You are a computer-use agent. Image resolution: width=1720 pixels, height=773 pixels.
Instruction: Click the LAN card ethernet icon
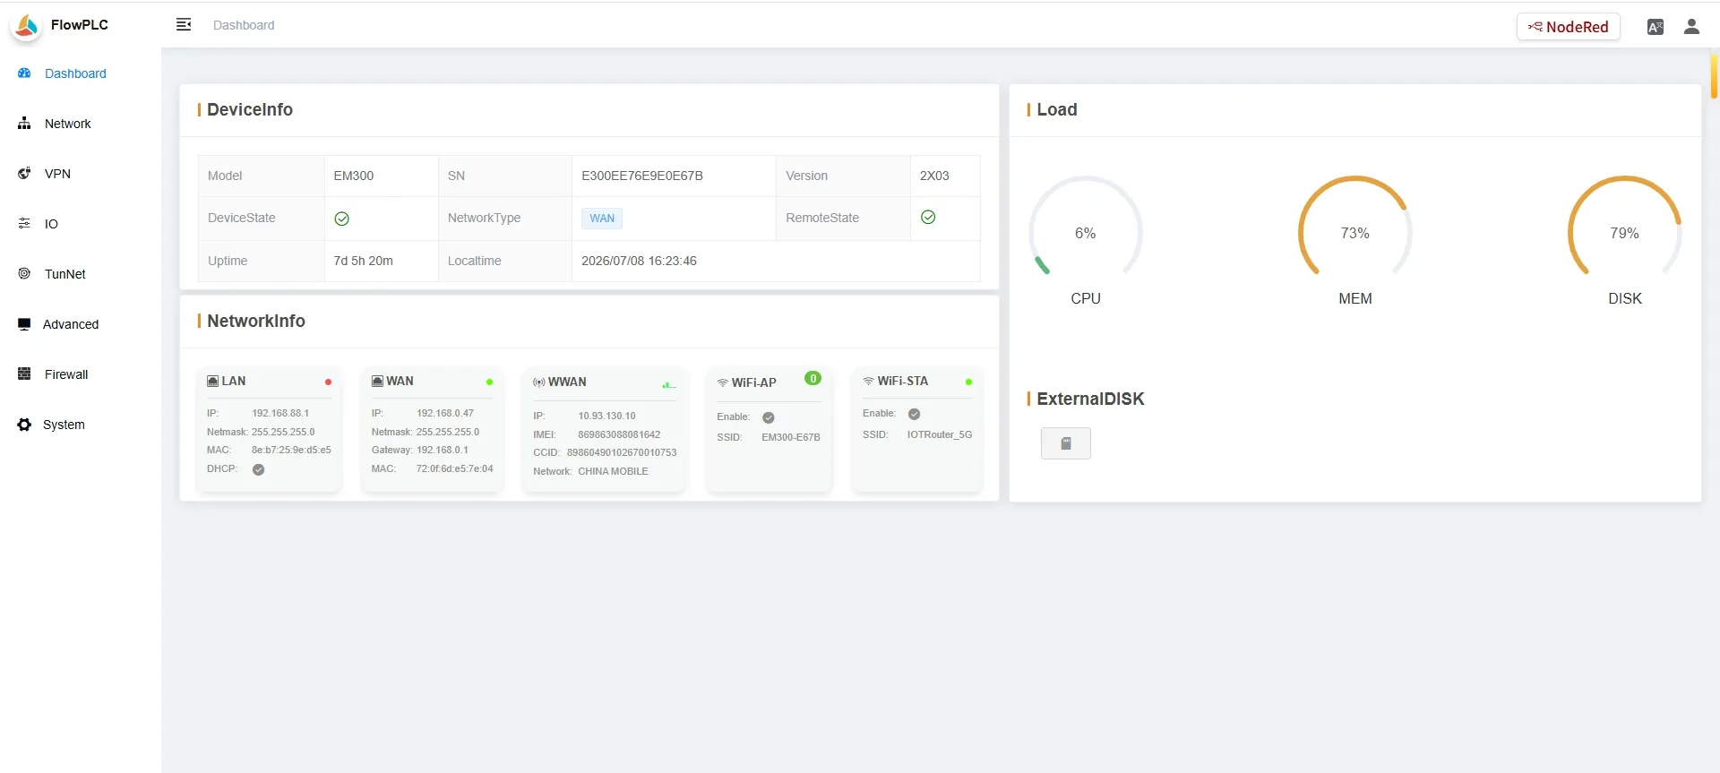point(213,382)
